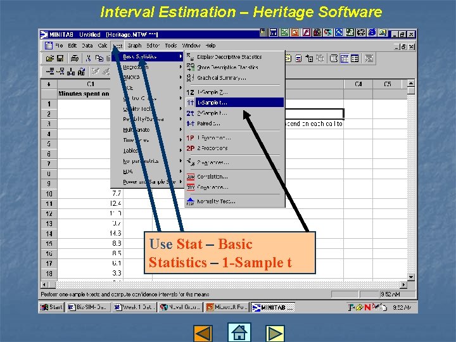Click the Insert Columns worksheet toolbar icon
Screen dimensions: 456x342
point(71,71)
